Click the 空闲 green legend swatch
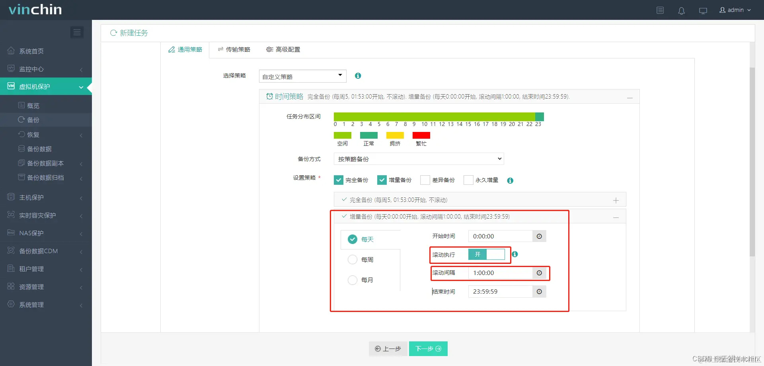 coord(342,135)
